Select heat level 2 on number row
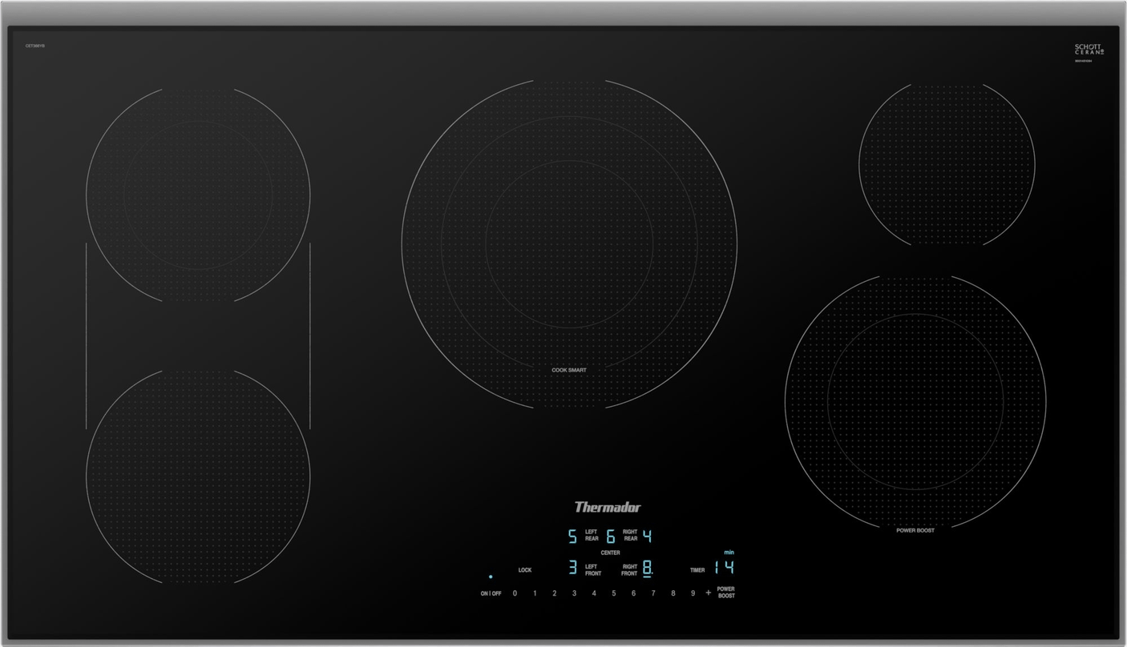 pos(554,593)
